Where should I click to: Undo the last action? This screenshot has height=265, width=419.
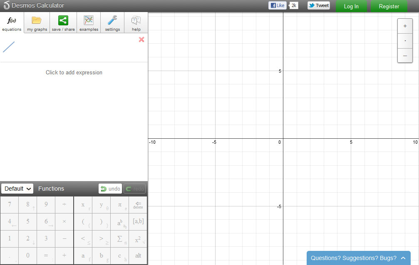coord(110,189)
